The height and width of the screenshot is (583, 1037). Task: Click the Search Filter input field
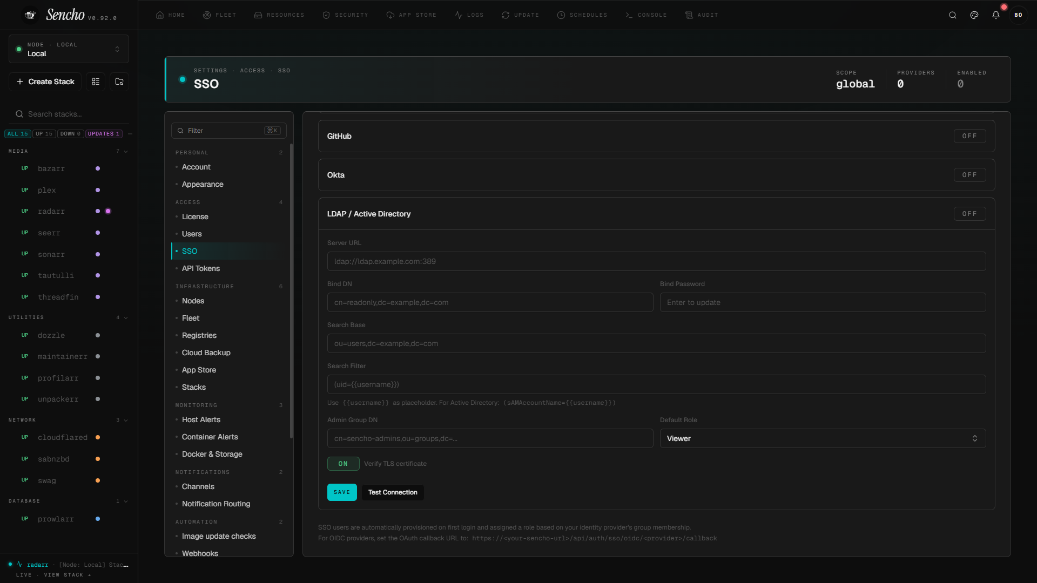click(656, 384)
